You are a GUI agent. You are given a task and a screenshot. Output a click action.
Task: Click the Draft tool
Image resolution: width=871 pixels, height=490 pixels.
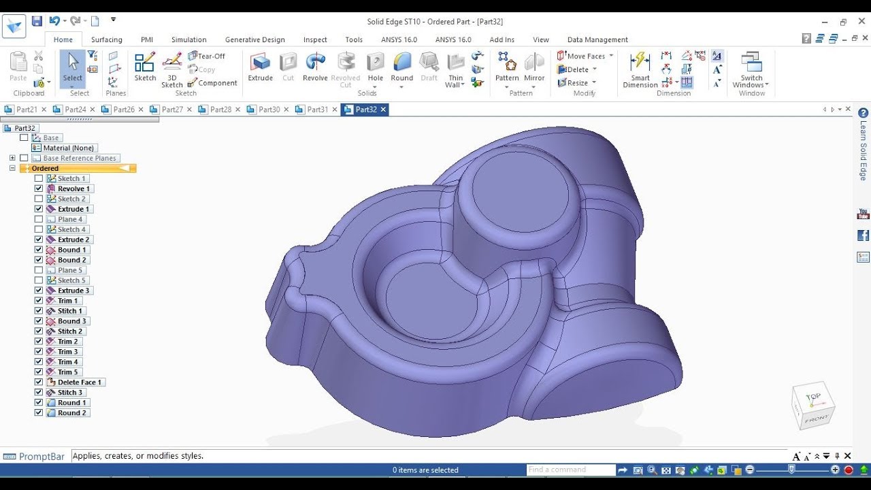429,67
